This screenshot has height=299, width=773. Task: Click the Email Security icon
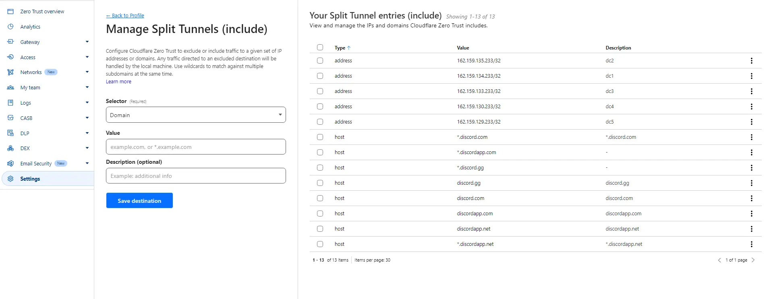point(11,164)
